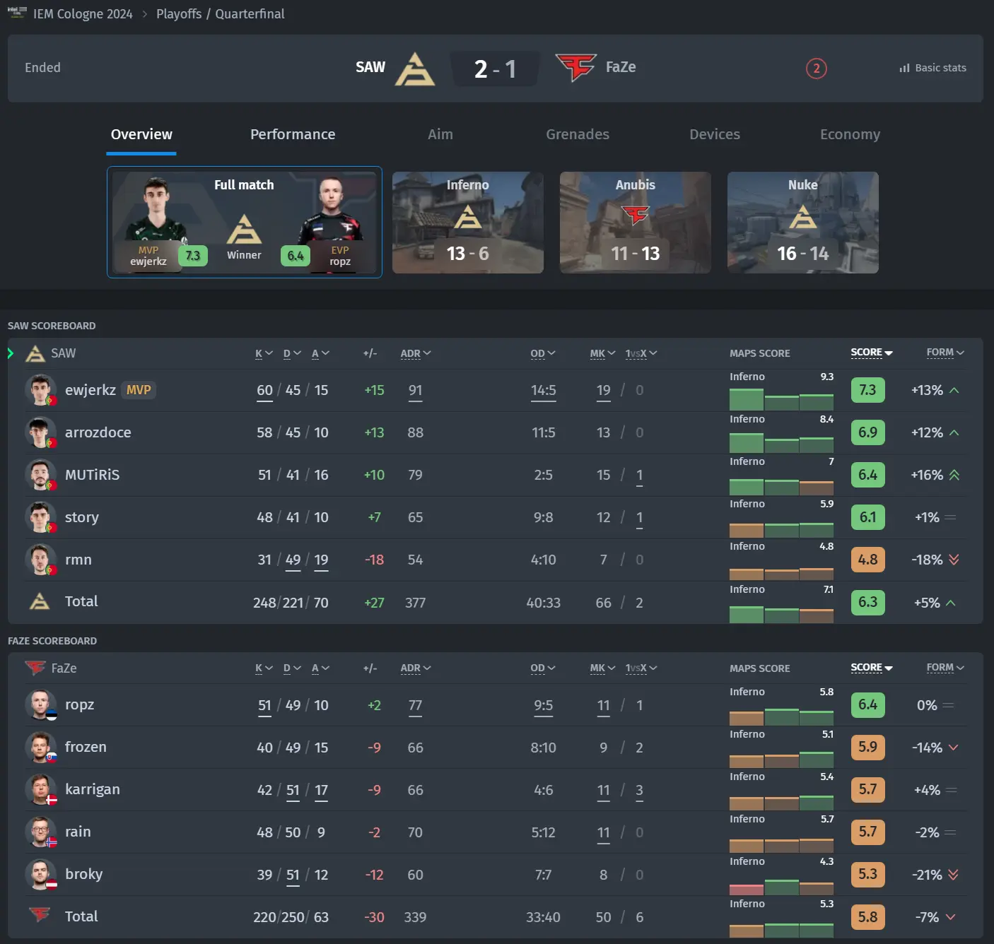Click the MVP badge next to ewjerkz
The image size is (994, 944).
click(x=139, y=390)
